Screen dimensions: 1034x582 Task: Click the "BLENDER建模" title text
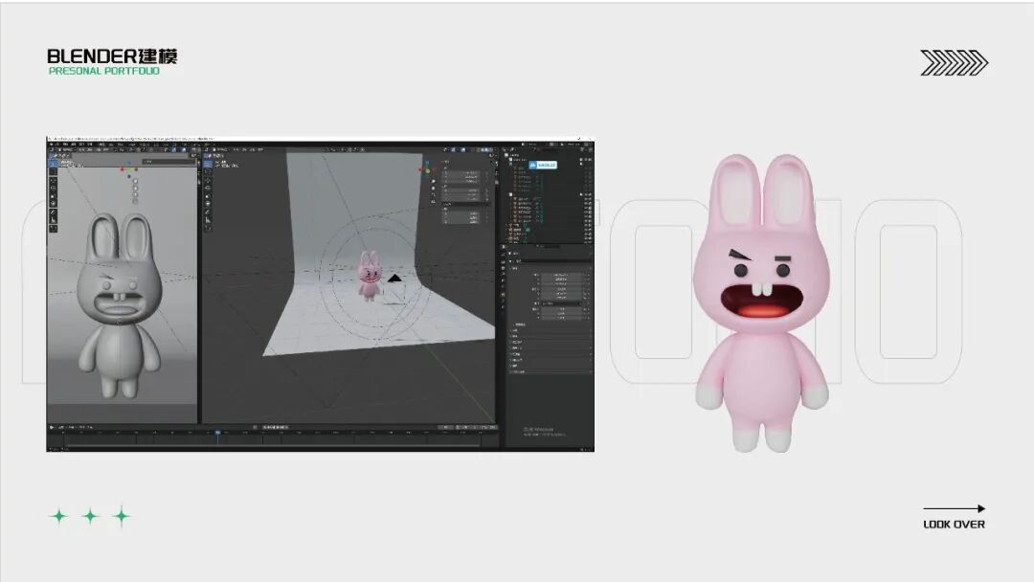coord(112,56)
